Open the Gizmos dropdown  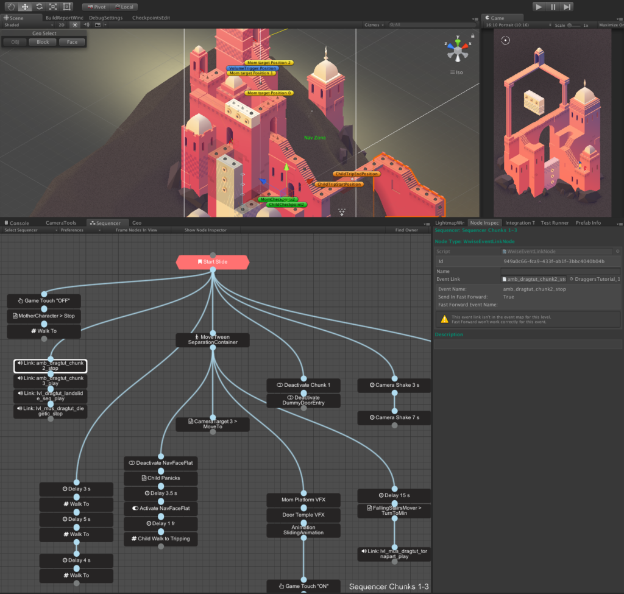[374, 25]
